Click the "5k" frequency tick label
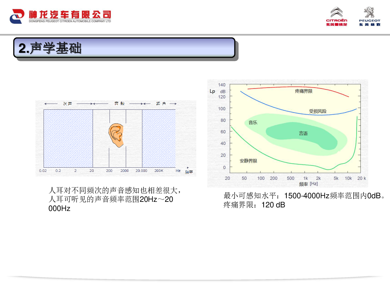Screen dimensions: 390x293 click(x=336, y=178)
